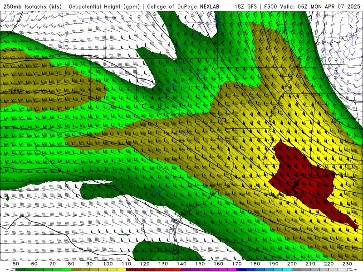Click the '10680' height contour label
Image resolution: width=363 pixels, height=272 pixels.
pyautogui.click(x=15, y=90)
